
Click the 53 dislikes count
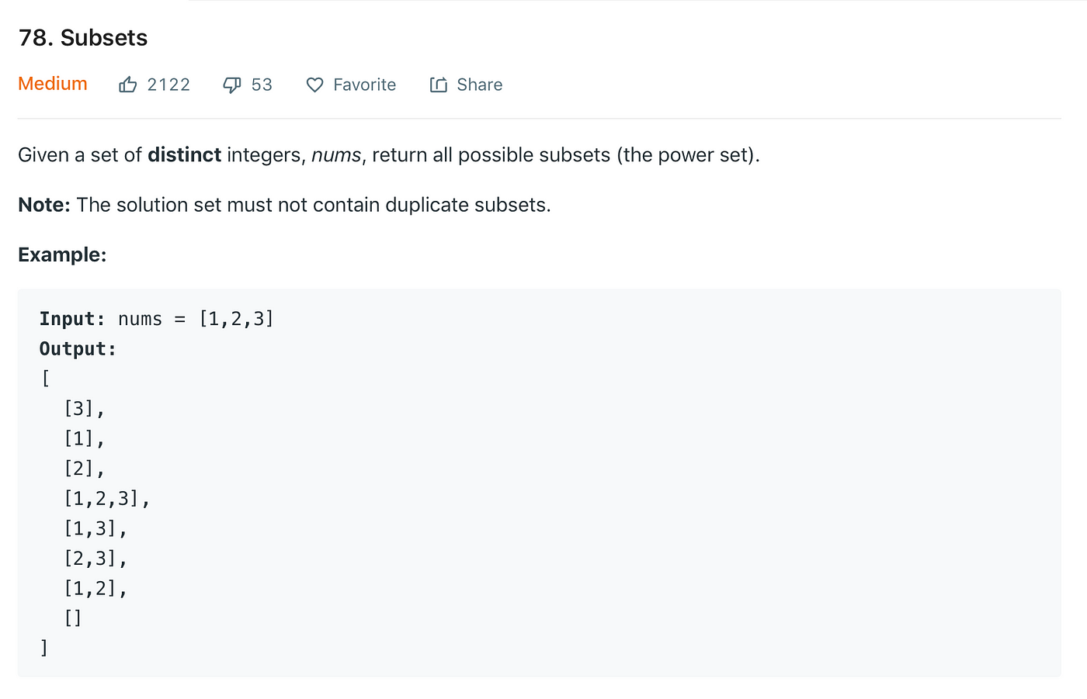(x=262, y=85)
